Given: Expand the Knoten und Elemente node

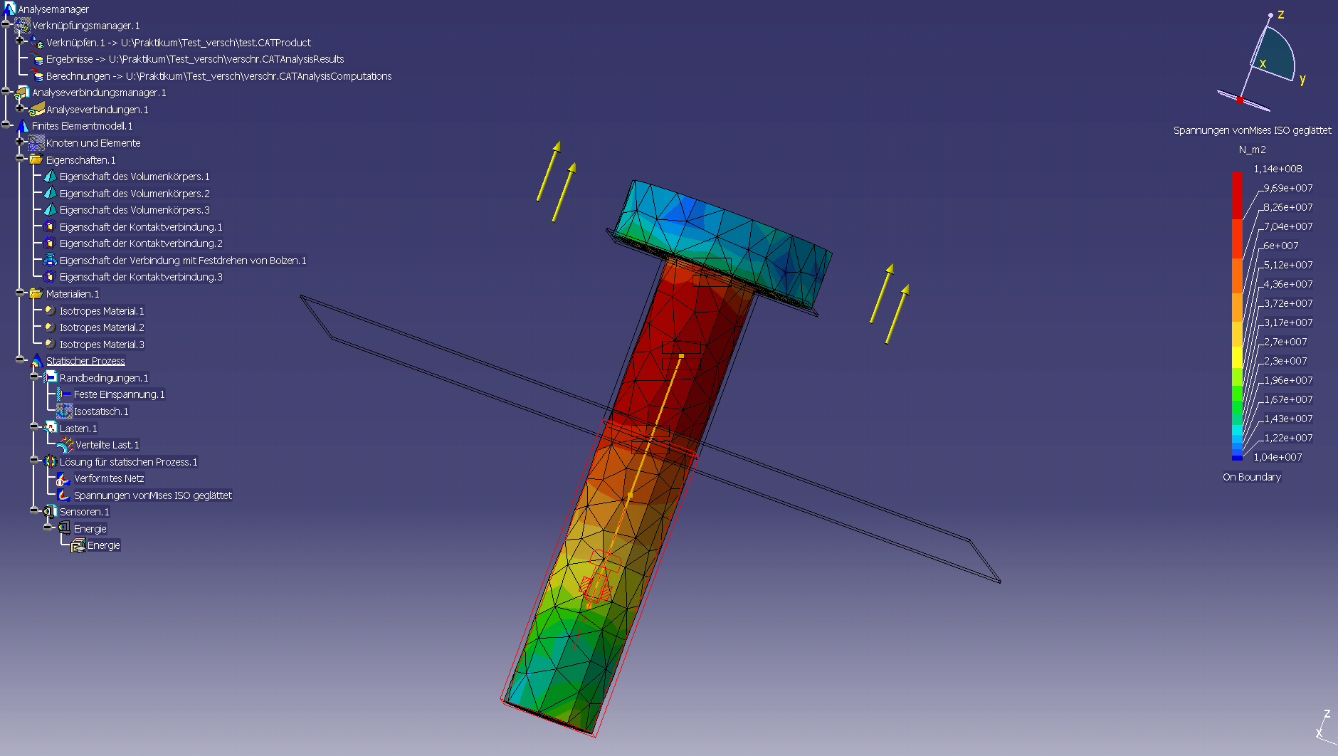Looking at the screenshot, I should coord(20,142).
